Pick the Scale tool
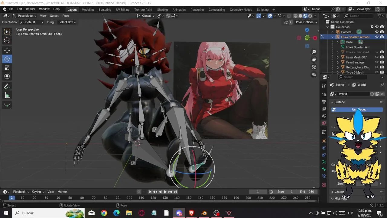387x218 pixels. [7, 68]
